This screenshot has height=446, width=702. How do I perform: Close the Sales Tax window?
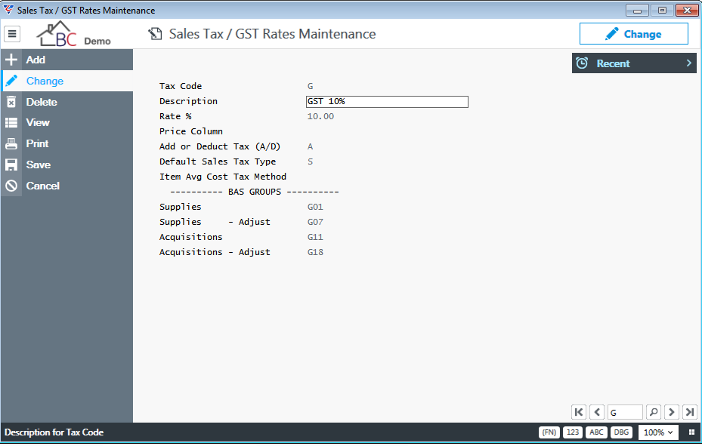687,10
